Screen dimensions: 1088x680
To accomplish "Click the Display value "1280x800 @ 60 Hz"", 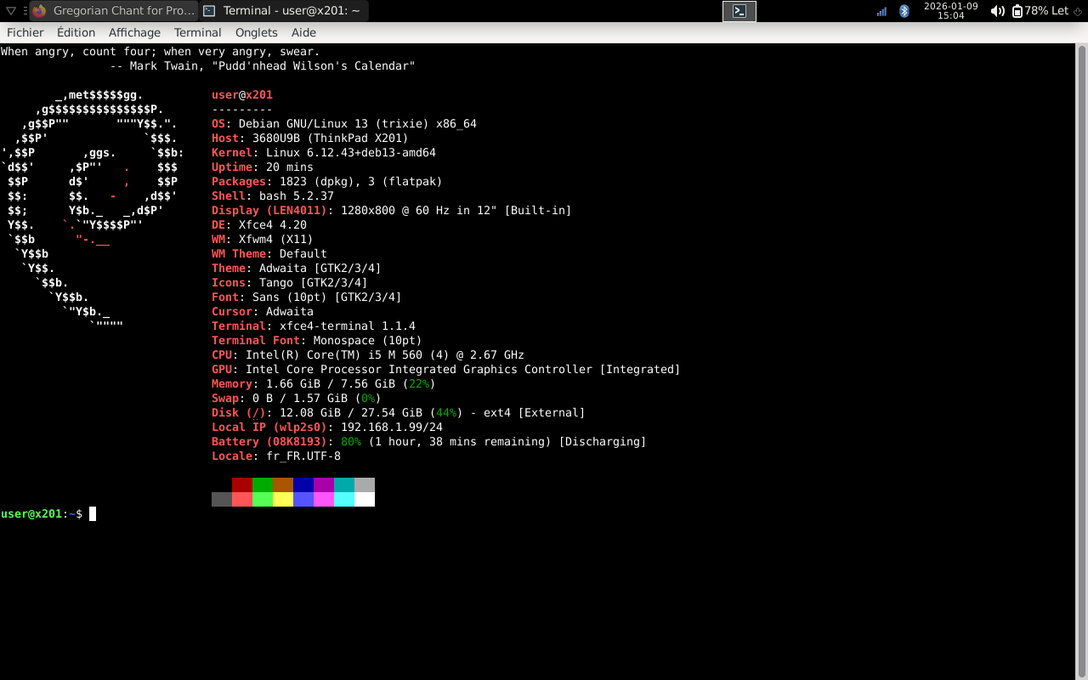I will click(395, 211).
